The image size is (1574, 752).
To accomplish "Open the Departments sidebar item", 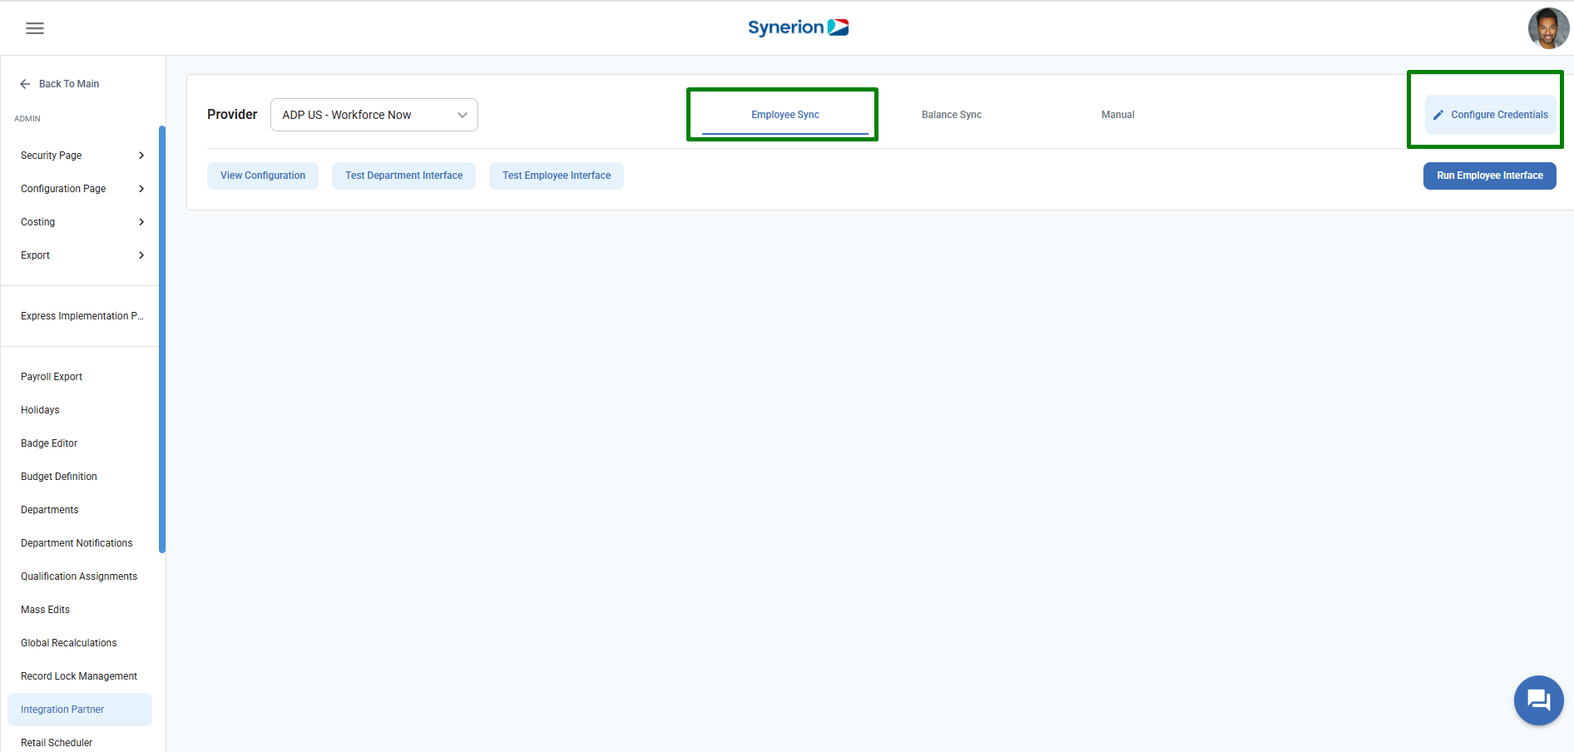I will click(x=80, y=510).
